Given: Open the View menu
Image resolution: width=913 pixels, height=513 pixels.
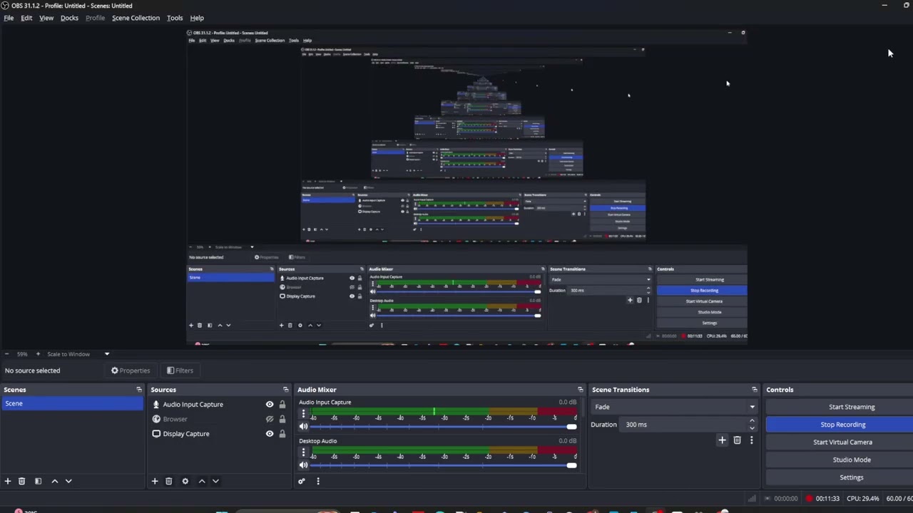Looking at the screenshot, I should click(46, 18).
